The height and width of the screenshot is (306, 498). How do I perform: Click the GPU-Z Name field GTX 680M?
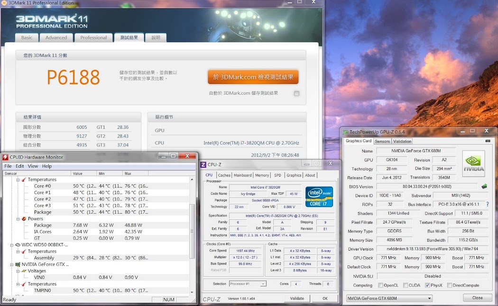point(416,151)
